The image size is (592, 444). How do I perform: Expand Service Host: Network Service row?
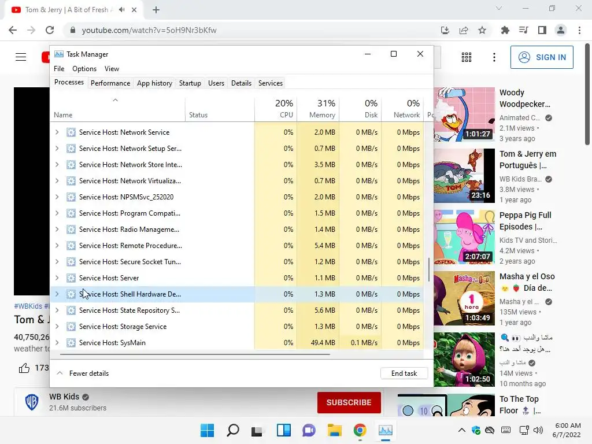57,132
